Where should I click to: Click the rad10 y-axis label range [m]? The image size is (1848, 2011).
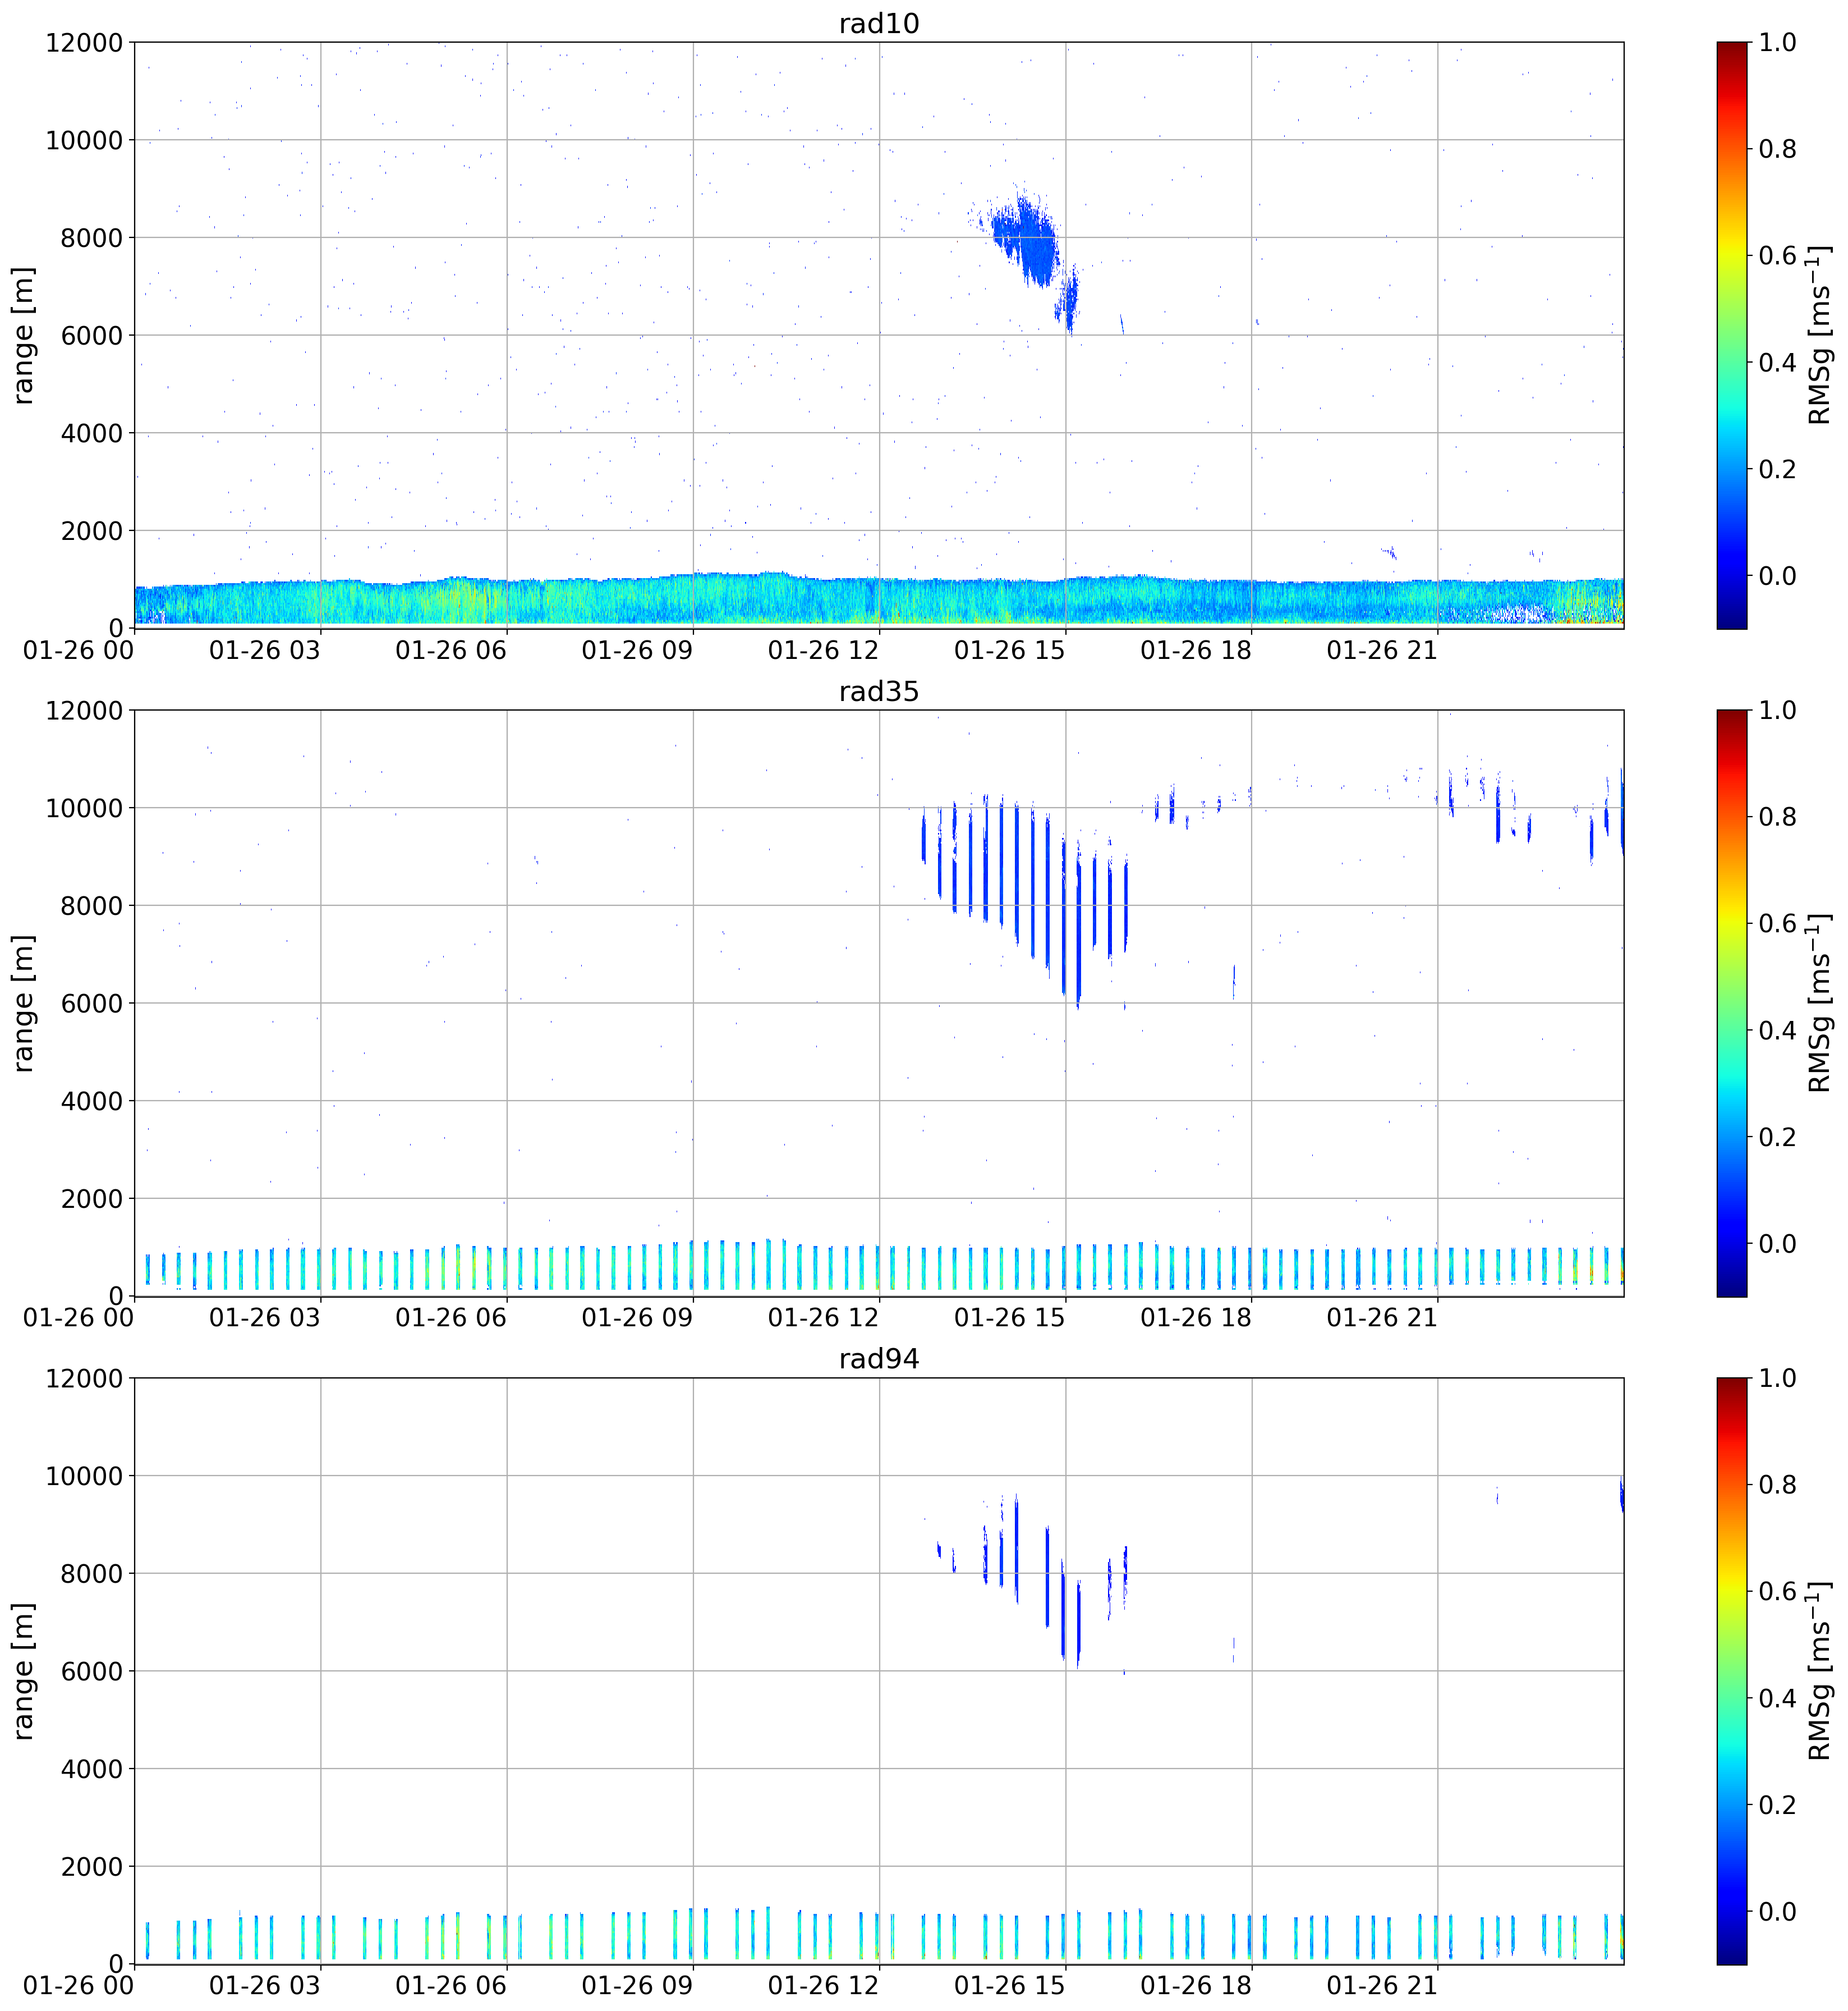(x=23, y=335)
